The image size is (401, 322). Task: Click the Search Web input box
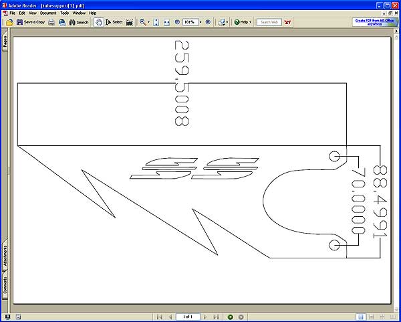(x=269, y=22)
